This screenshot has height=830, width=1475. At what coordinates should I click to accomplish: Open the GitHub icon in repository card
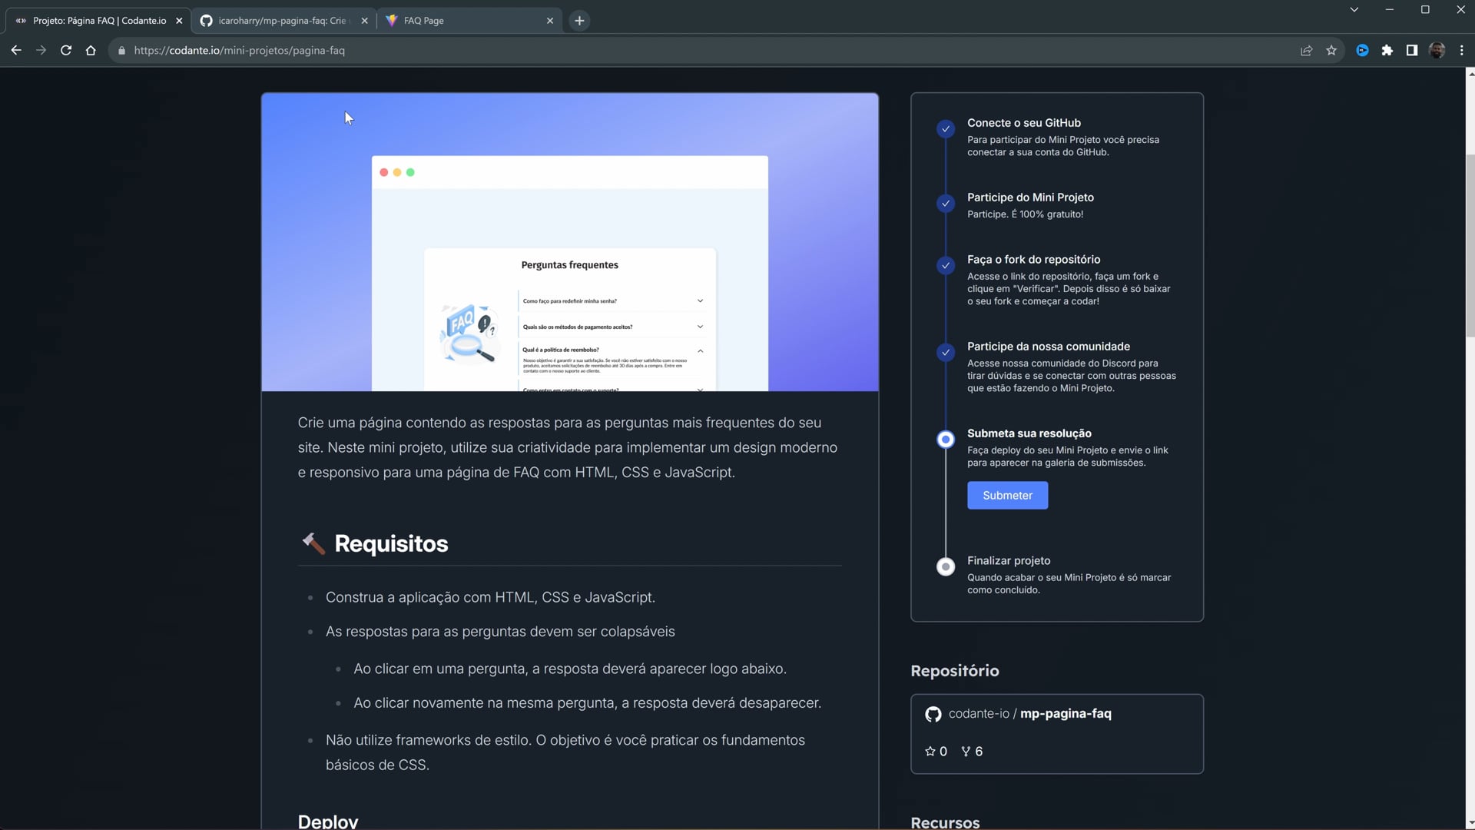click(x=933, y=714)
